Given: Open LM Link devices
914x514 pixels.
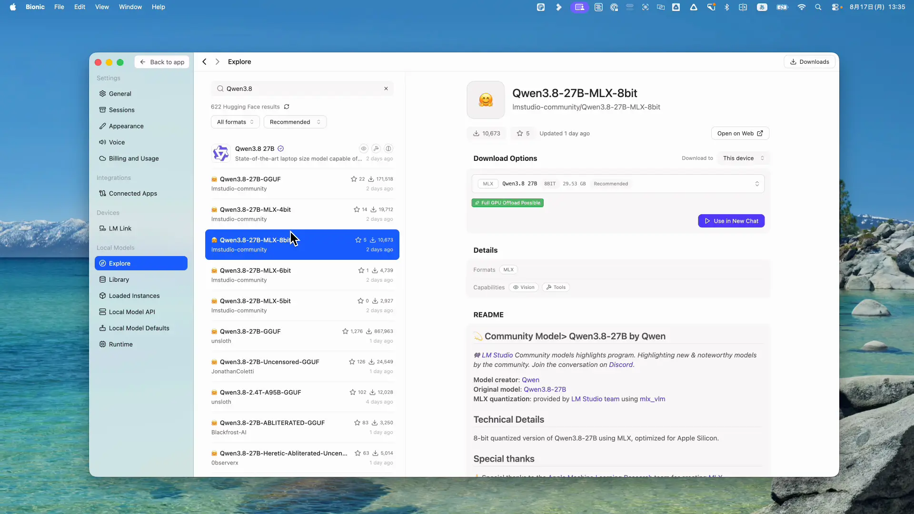Looking at the screenshot, I should click(141, 228).
